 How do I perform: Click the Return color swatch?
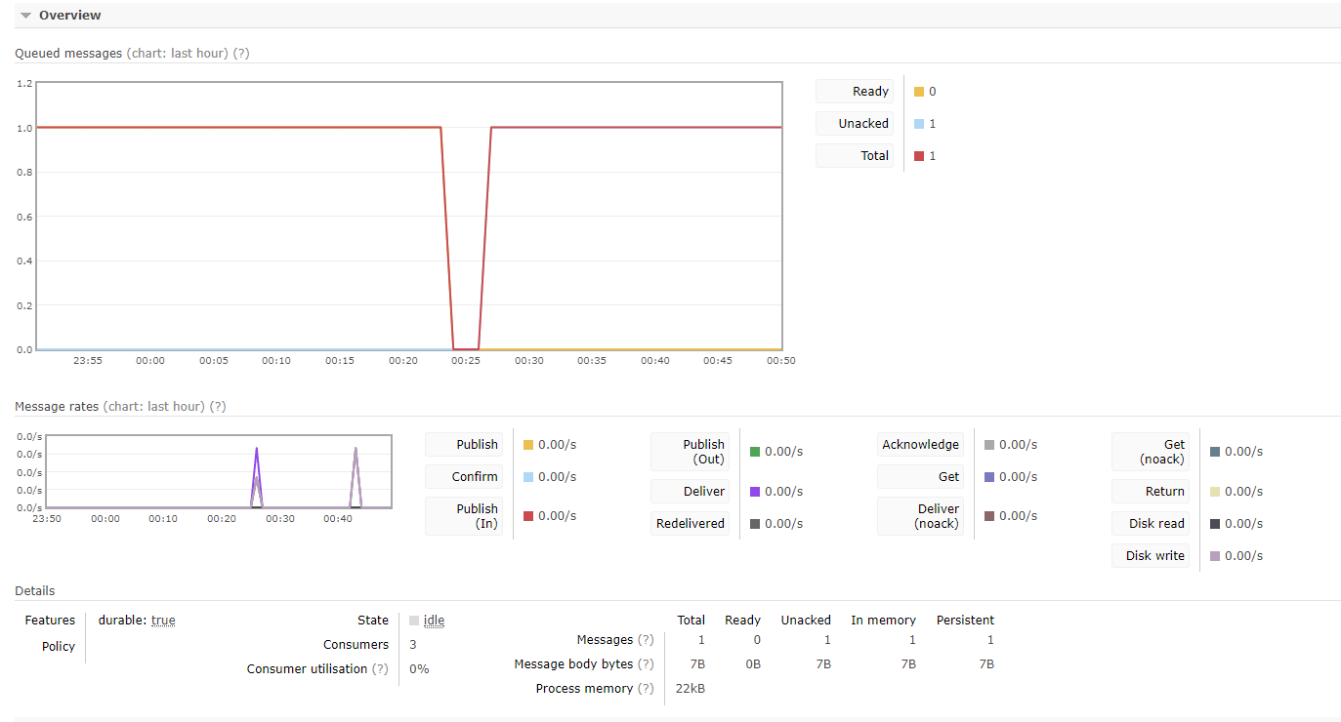pos(1215,492)
